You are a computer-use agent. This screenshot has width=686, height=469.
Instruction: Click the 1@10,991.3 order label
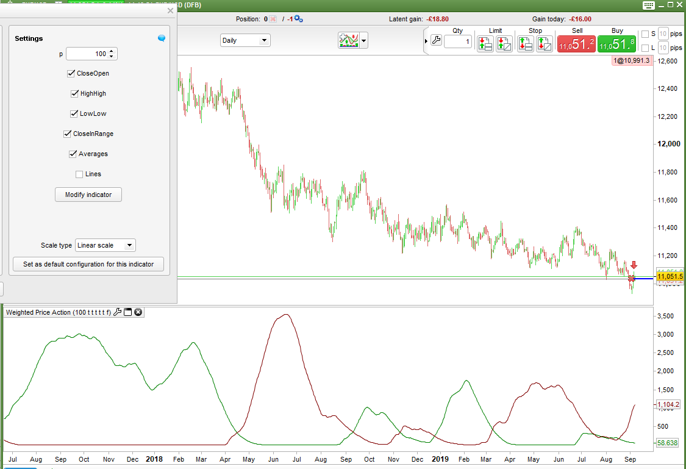(x=632, y=60)
